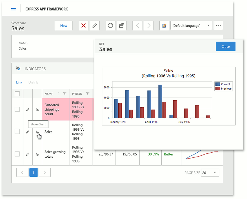Check the Outdated shippings count row checkbox
Screen dimensions: 247x199
pos(17,109)
